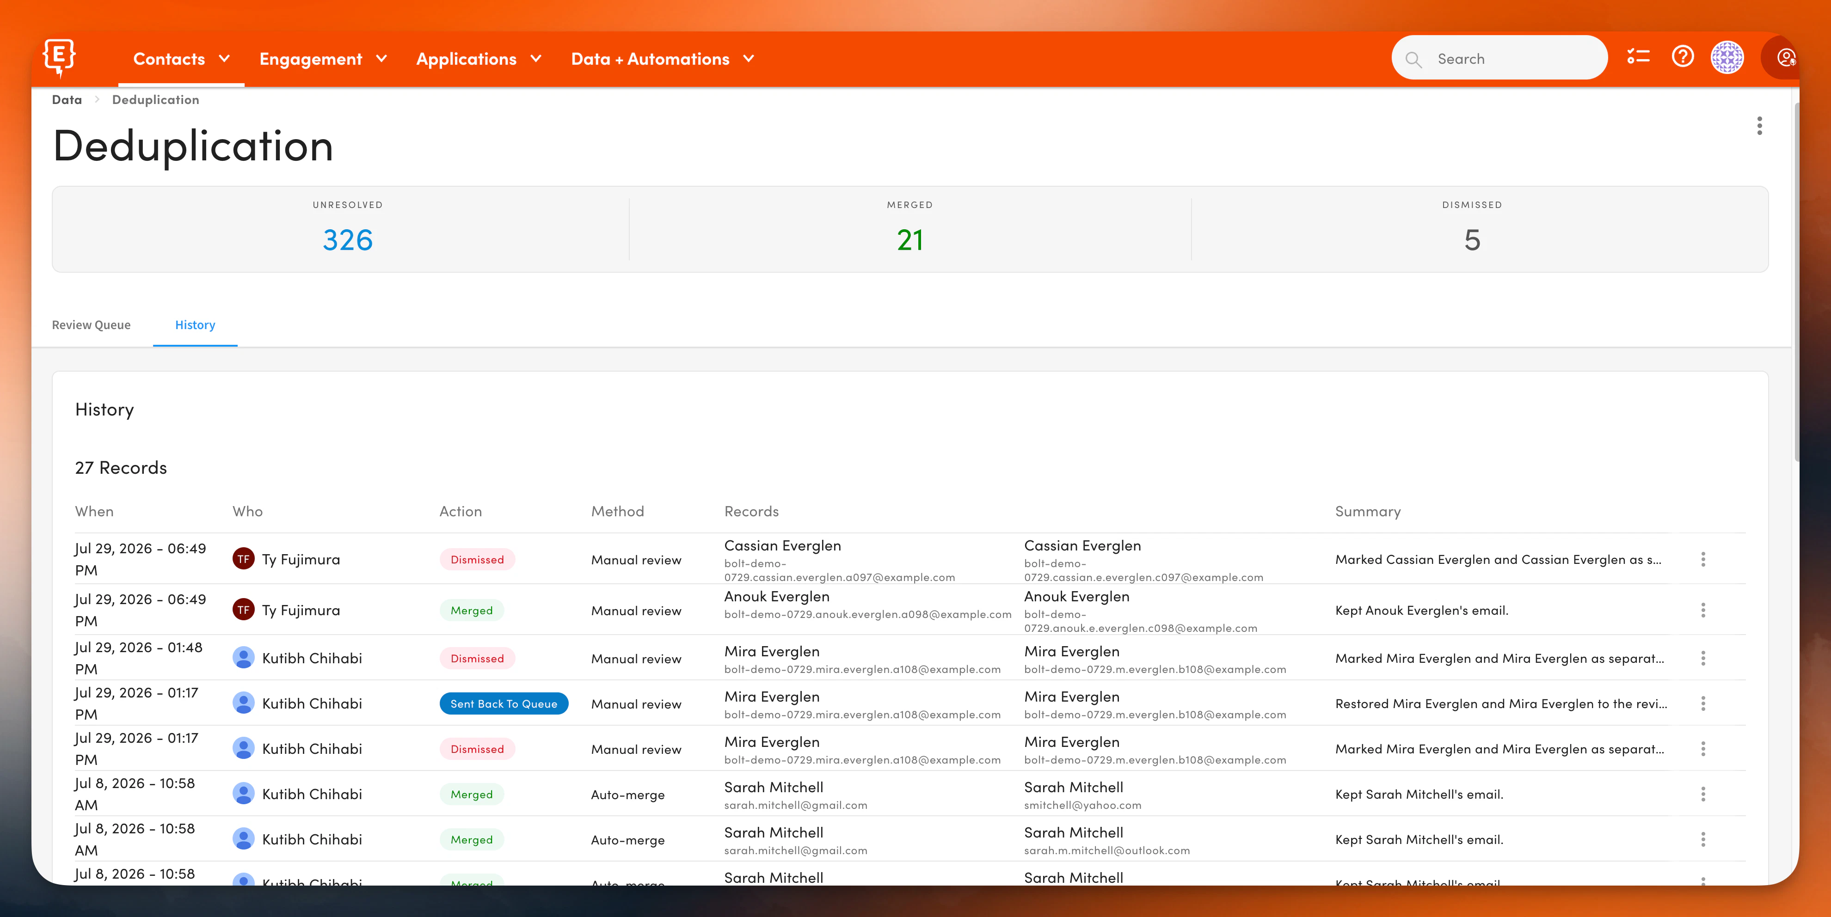Screen dimensions: 1831x917
Task: Click the When column header
Action: tap(94, 511)
